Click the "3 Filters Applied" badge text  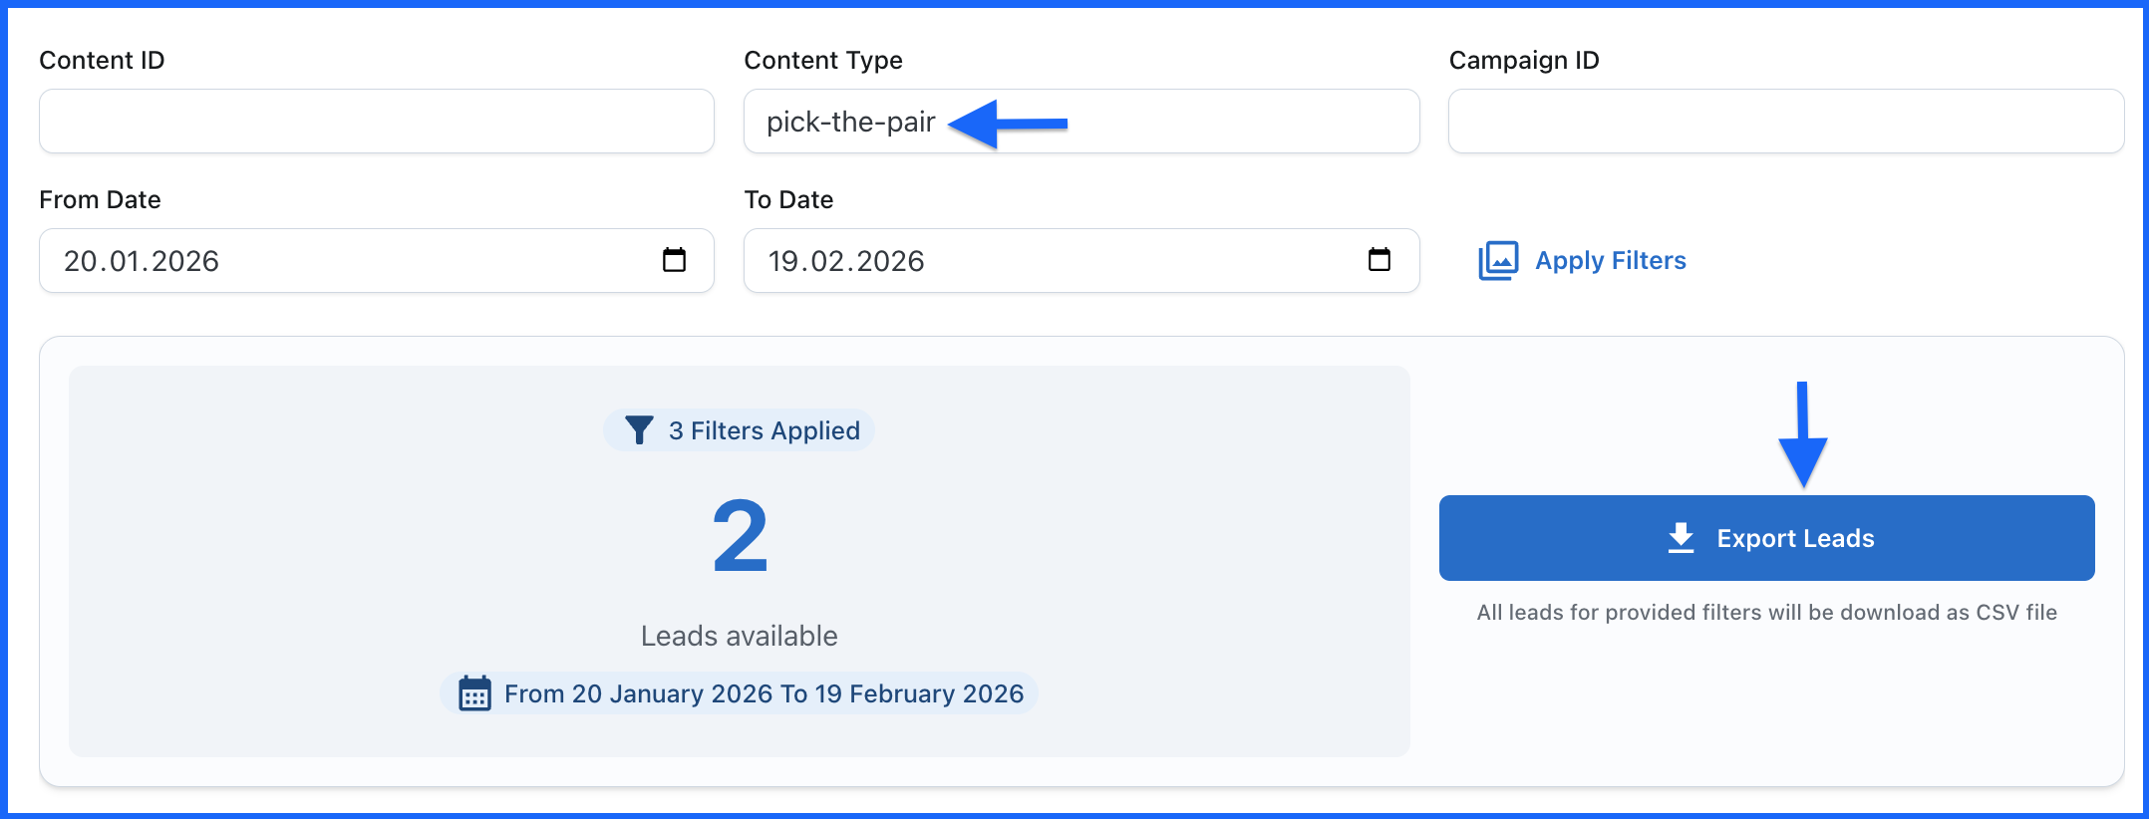[x=764, y=430]
